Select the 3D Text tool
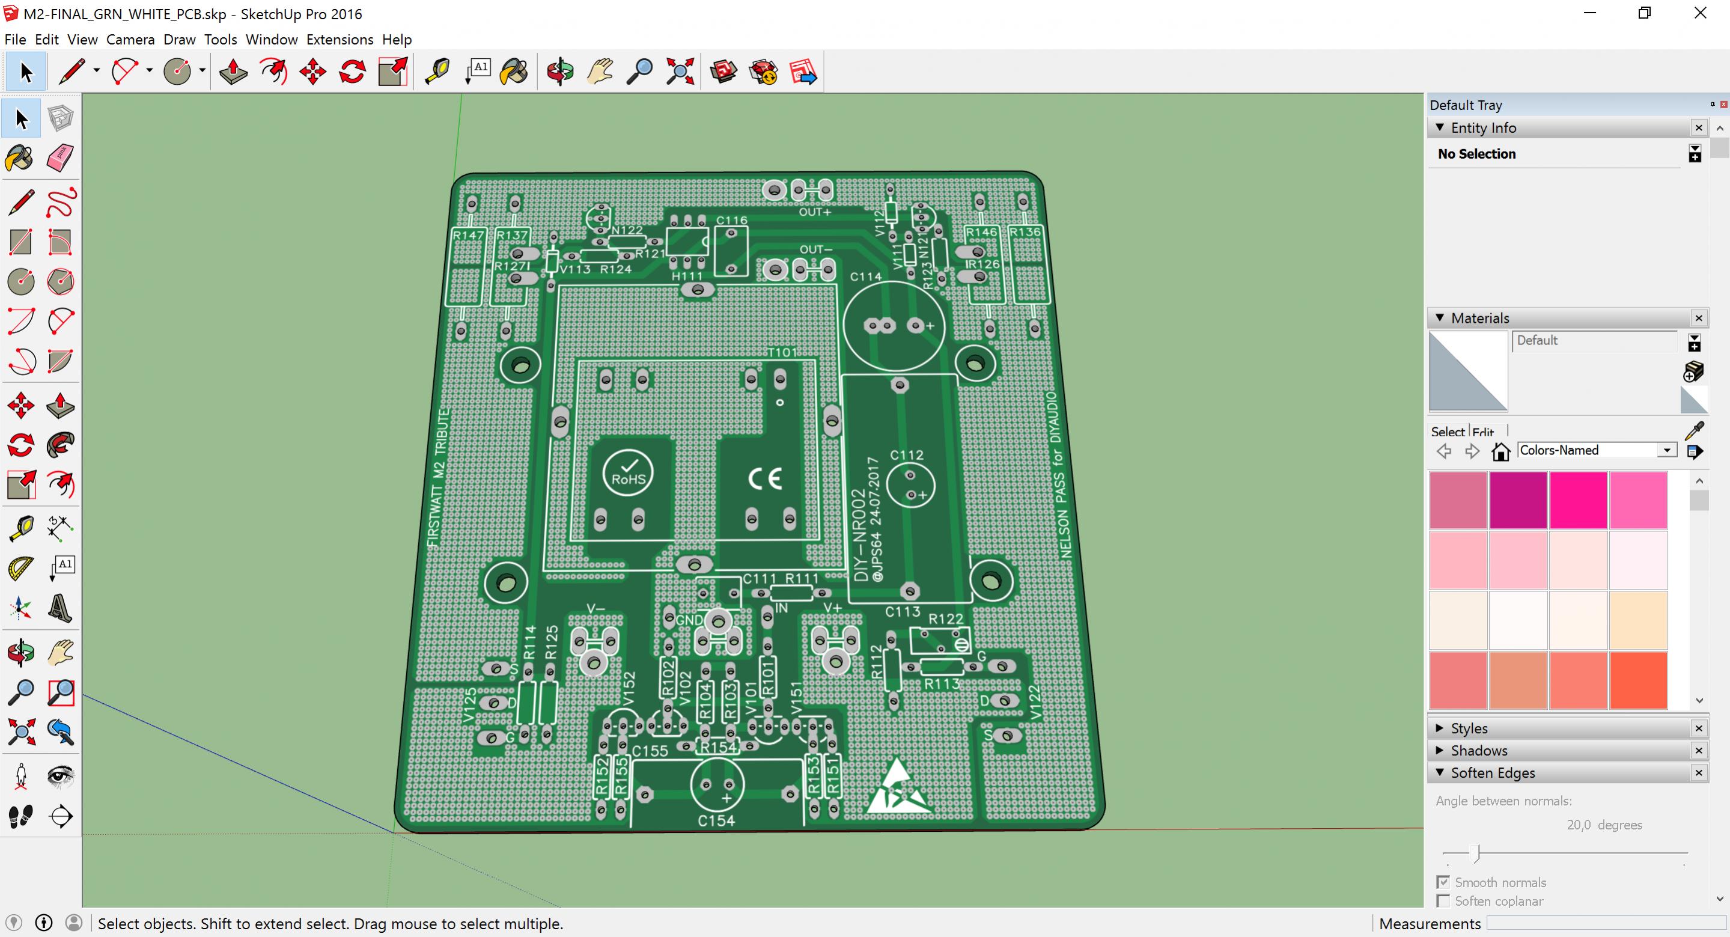Viewport: 1730px width, 937px height. (x=61, y=608)
